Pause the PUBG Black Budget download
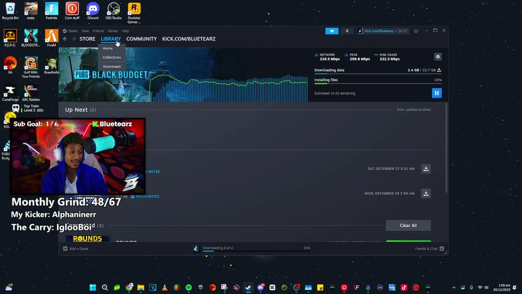 pyautogui.click(x=436, y=93)
